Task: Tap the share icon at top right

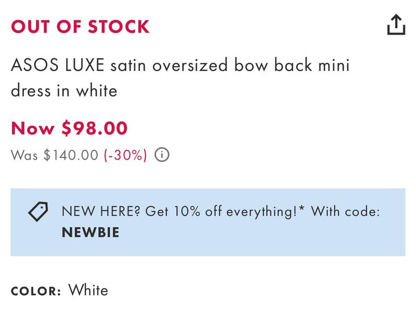Action: coord(396,24)
